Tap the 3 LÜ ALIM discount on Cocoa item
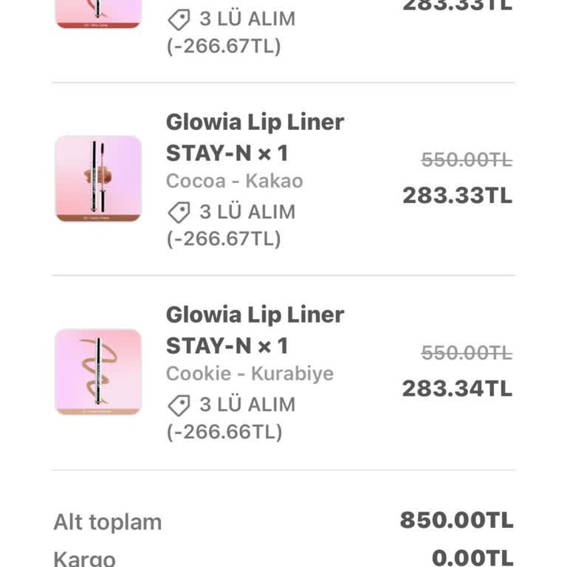 click(x=247, y=213)
